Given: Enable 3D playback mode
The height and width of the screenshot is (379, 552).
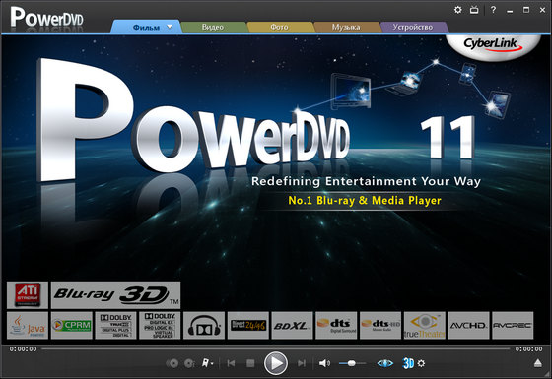Looking at the screenshot, I should [408, 363].
